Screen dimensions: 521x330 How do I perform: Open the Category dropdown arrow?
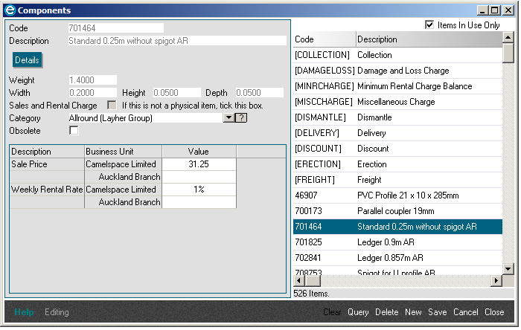click(x=228, y=118)
